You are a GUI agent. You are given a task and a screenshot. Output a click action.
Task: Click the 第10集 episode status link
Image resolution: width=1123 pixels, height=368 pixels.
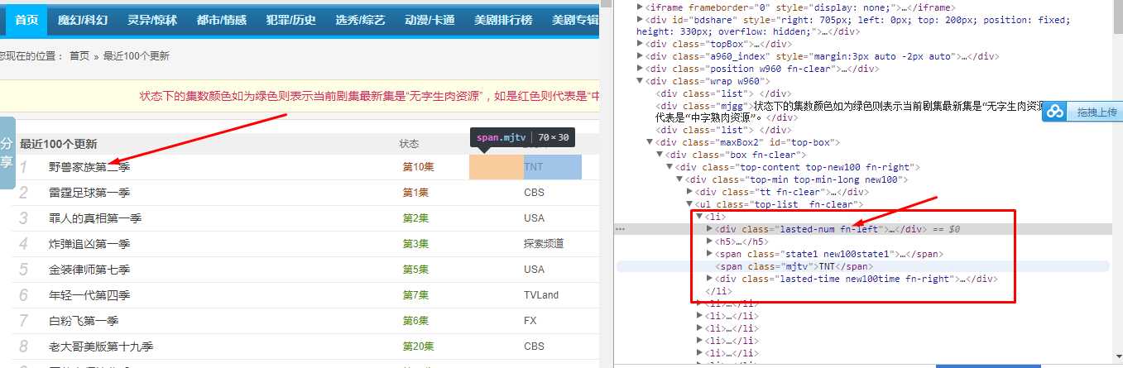(418, 167)
